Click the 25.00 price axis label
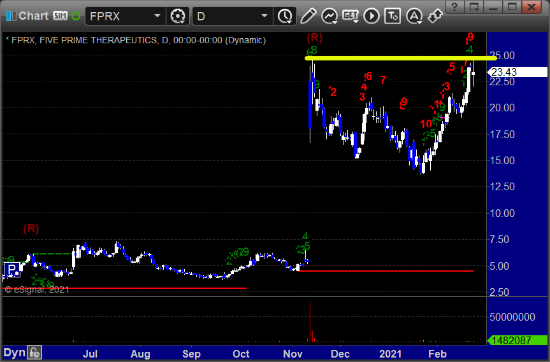Screen dimensions: 550x362 [x=502, y=55]
